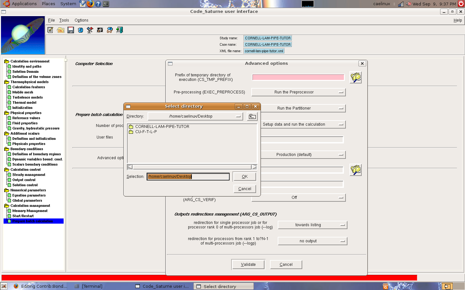Open the Options menu
This screenshot has height=290, width=465.
[81, 20]
